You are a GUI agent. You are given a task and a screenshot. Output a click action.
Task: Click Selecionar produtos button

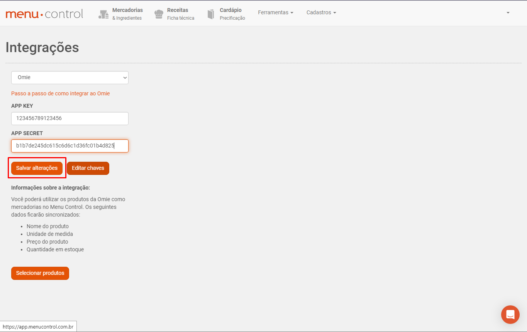40,273
